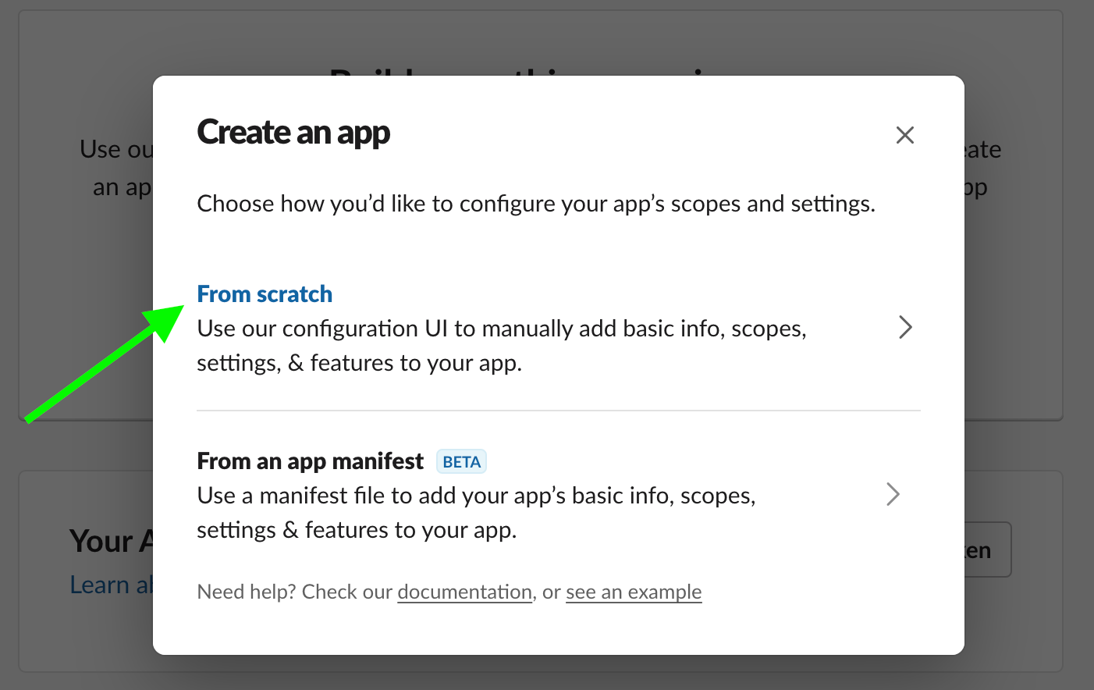The height and width of the screenshot is (690, 1094).
Task: Click the manifest file description text
Action: point(476,513)
